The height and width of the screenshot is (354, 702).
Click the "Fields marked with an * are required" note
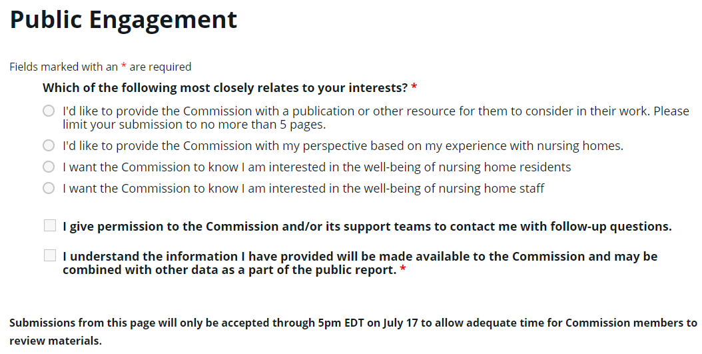tap(101, 67)
